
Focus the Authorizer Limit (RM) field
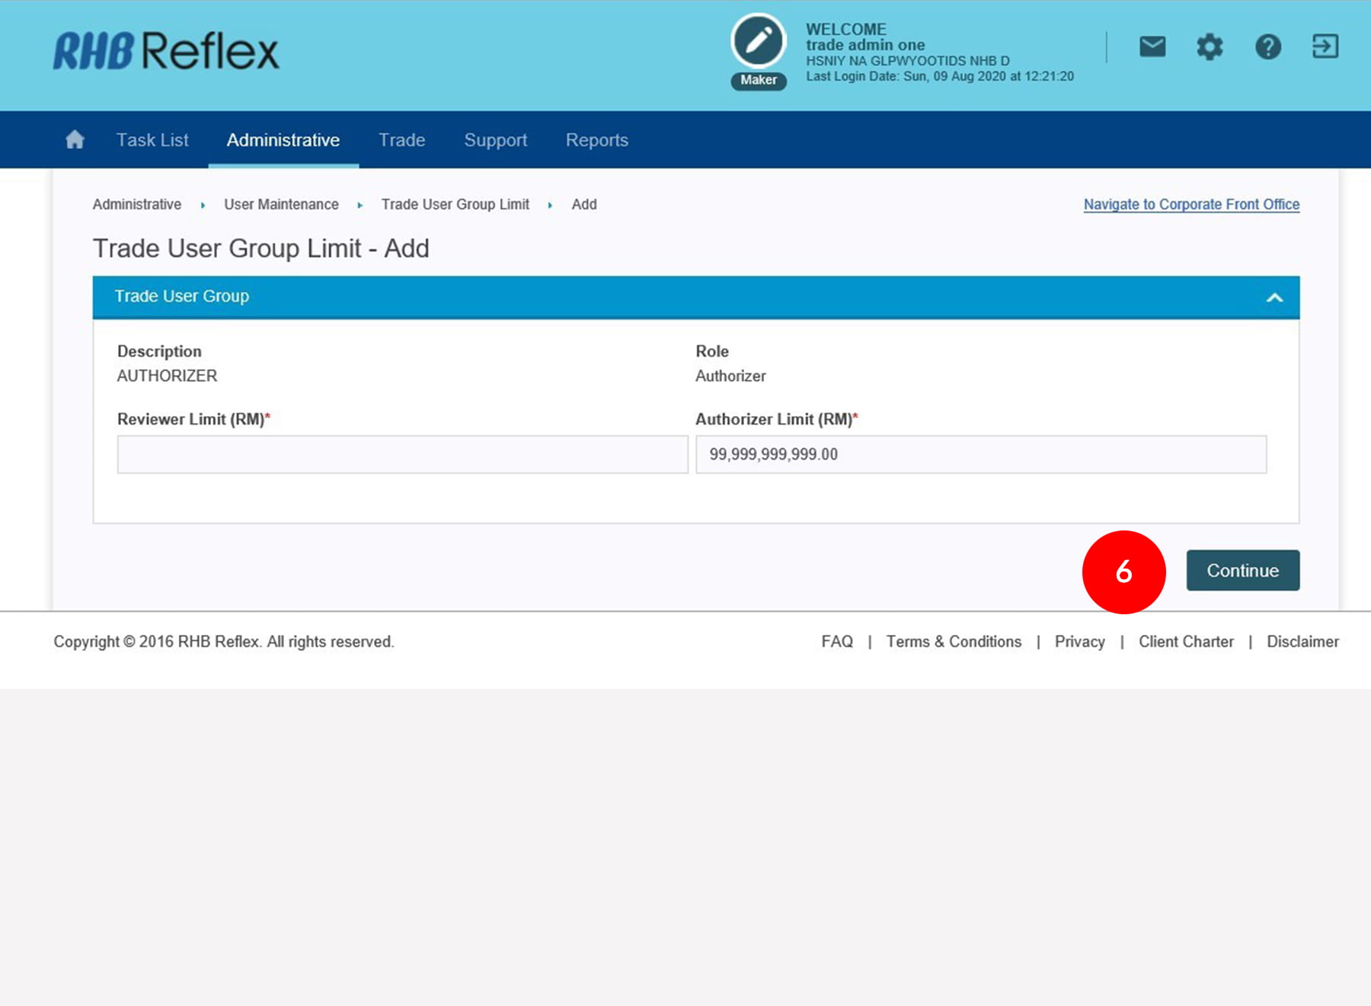tap(980, 454)
